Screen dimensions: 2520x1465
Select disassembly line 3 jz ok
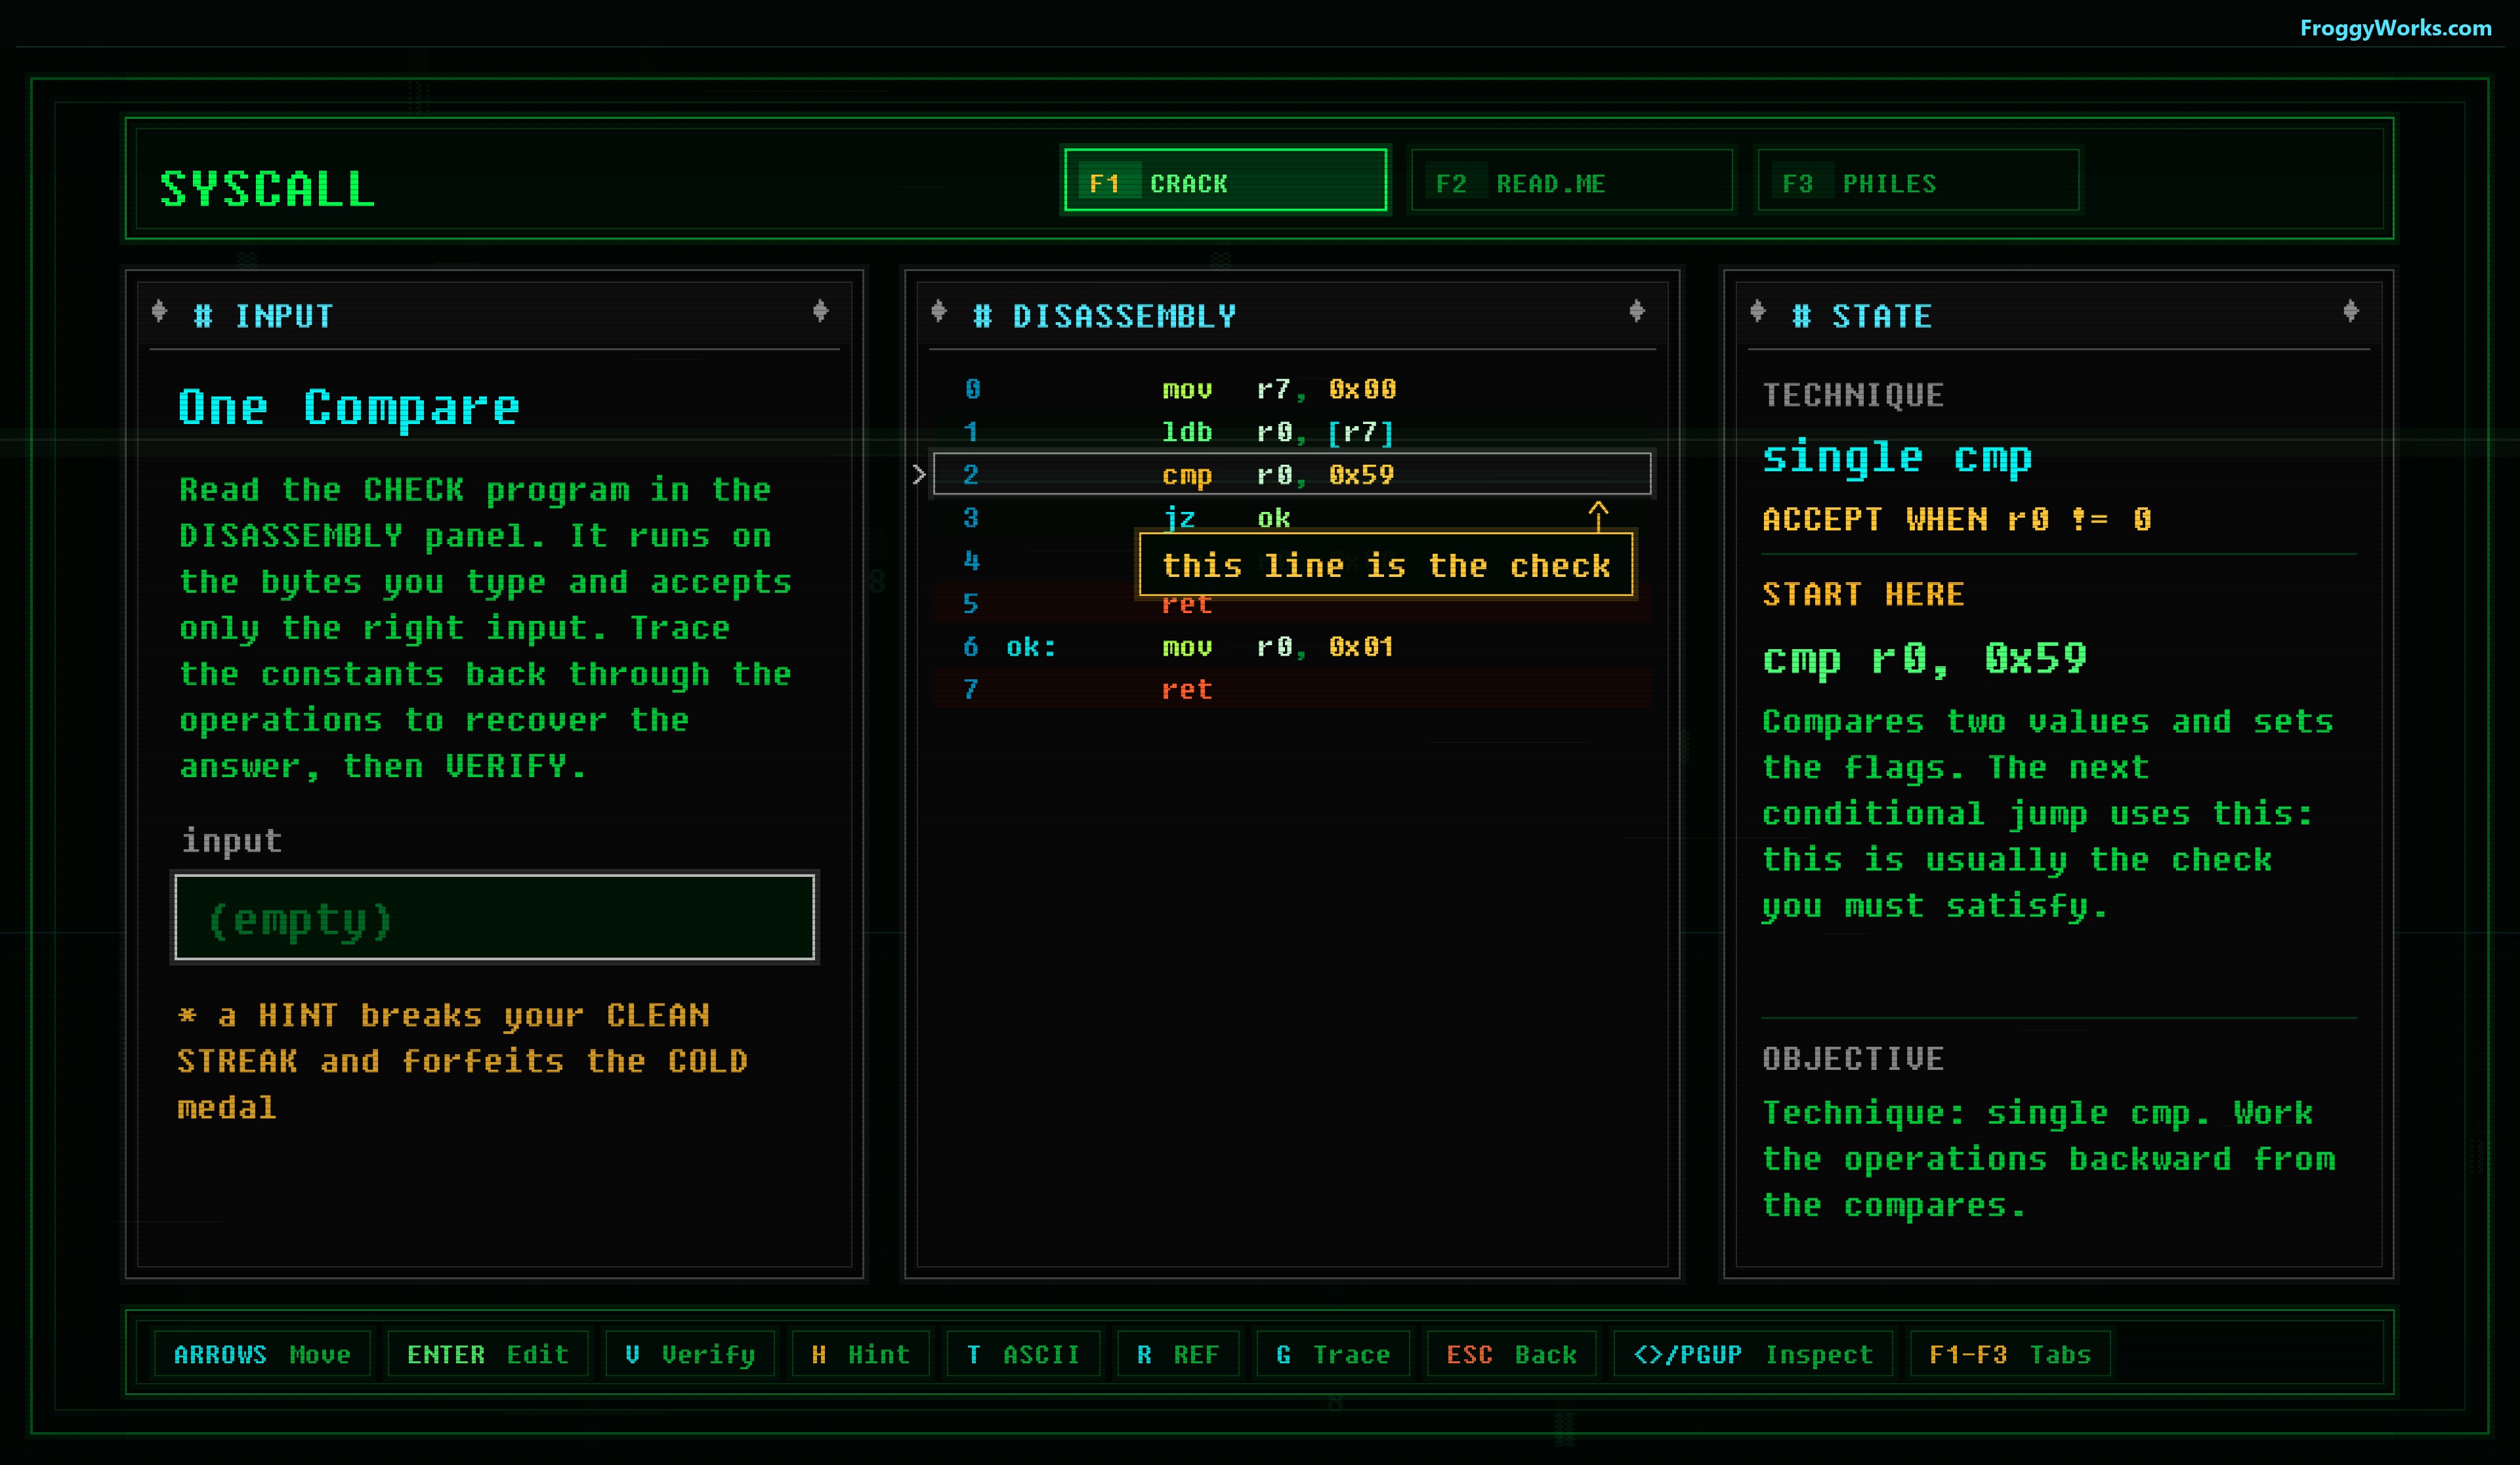(1292, 518)
